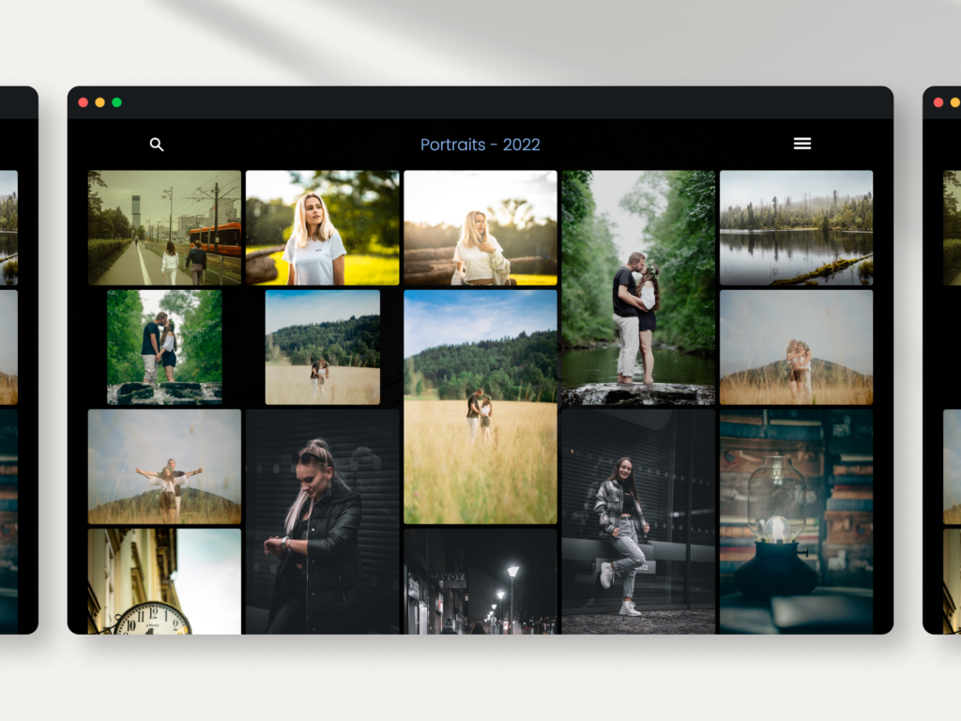This screenshot has width=961, height=721.
Task: Open the large couple kissing by river photo
Action: pos(638,287)
